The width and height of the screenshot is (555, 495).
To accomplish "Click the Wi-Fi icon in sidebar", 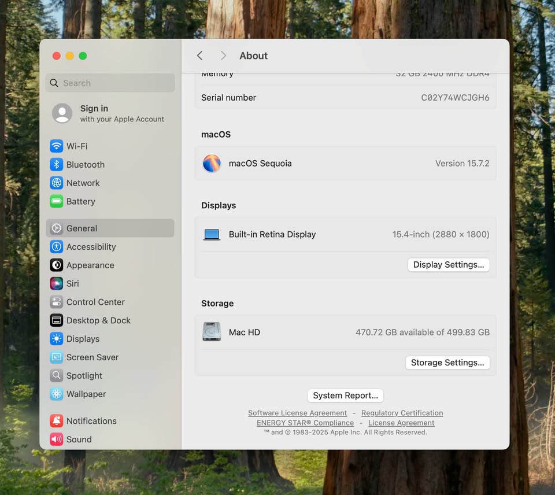I will pos(56,146).
